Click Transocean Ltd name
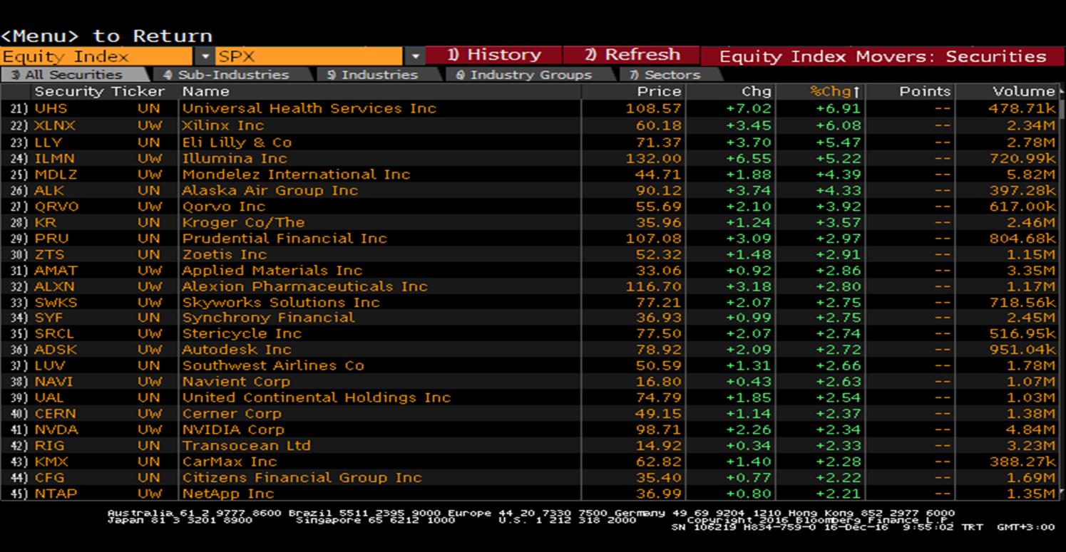 pos(246,446)
